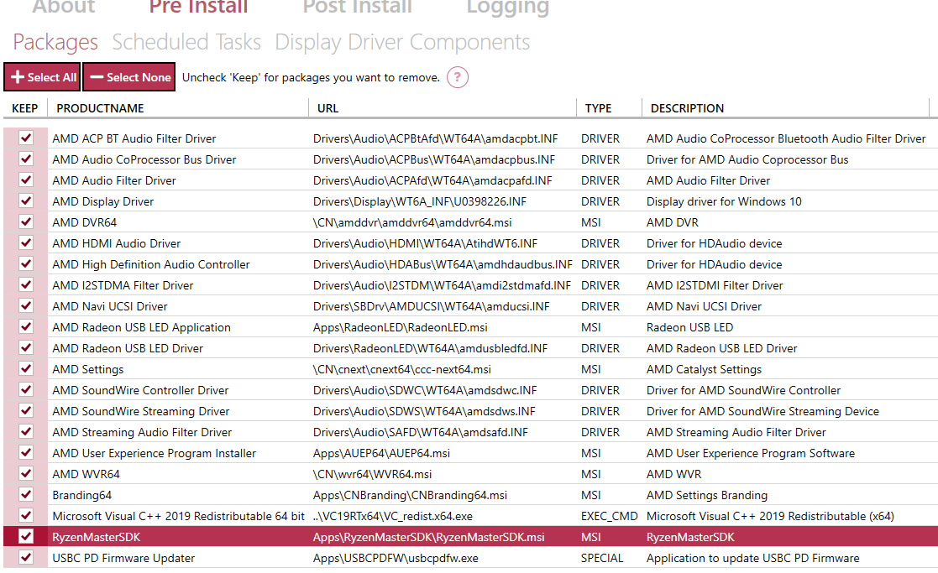Click description 'Application to update USBC PD Firmware'
The width and height of the screenshot is (938, 573).
[x=753, y=558]
